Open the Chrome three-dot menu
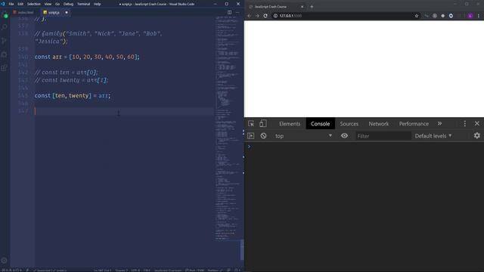The image size is (484, 272). point(479,16)
